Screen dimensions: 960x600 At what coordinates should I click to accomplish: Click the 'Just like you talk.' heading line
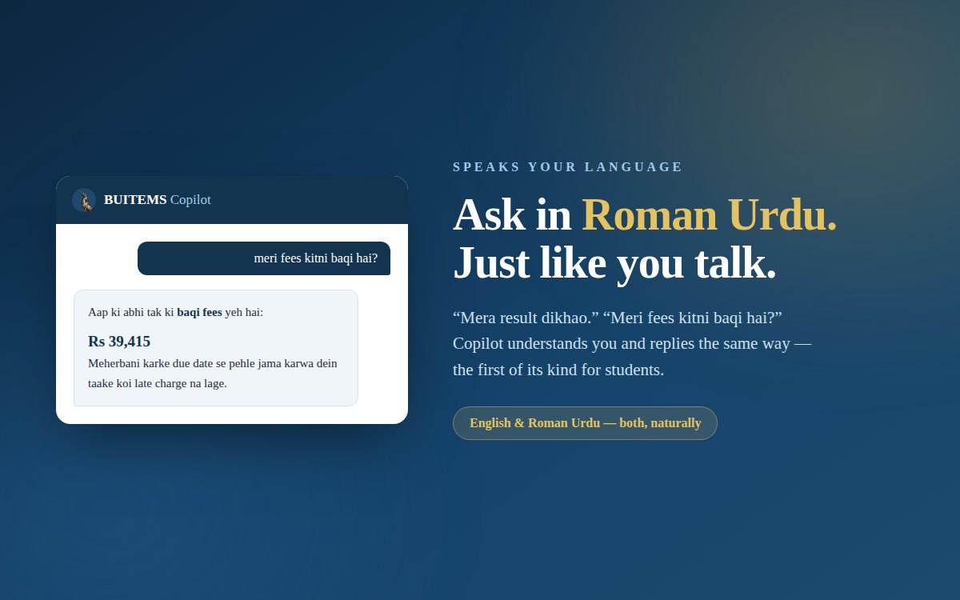coord(614,263)
